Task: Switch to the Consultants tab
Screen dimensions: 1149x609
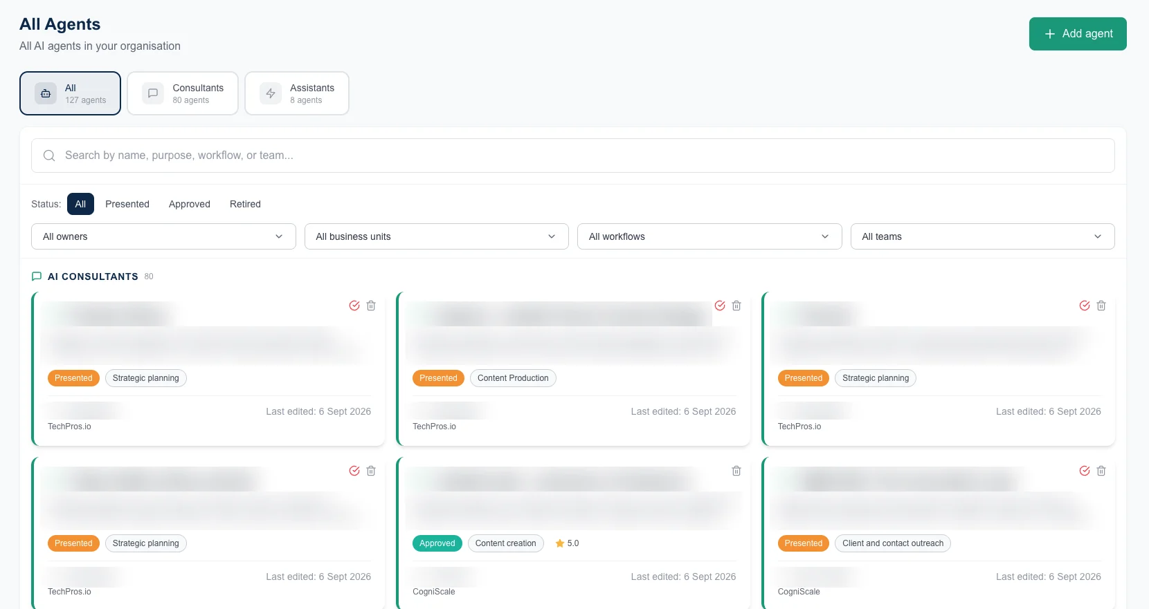Action: (183, 93)
